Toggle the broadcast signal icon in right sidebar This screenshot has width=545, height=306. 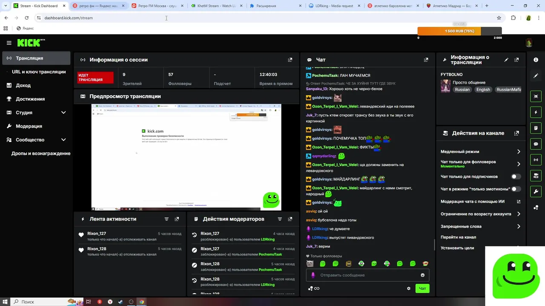pos(536,160)
